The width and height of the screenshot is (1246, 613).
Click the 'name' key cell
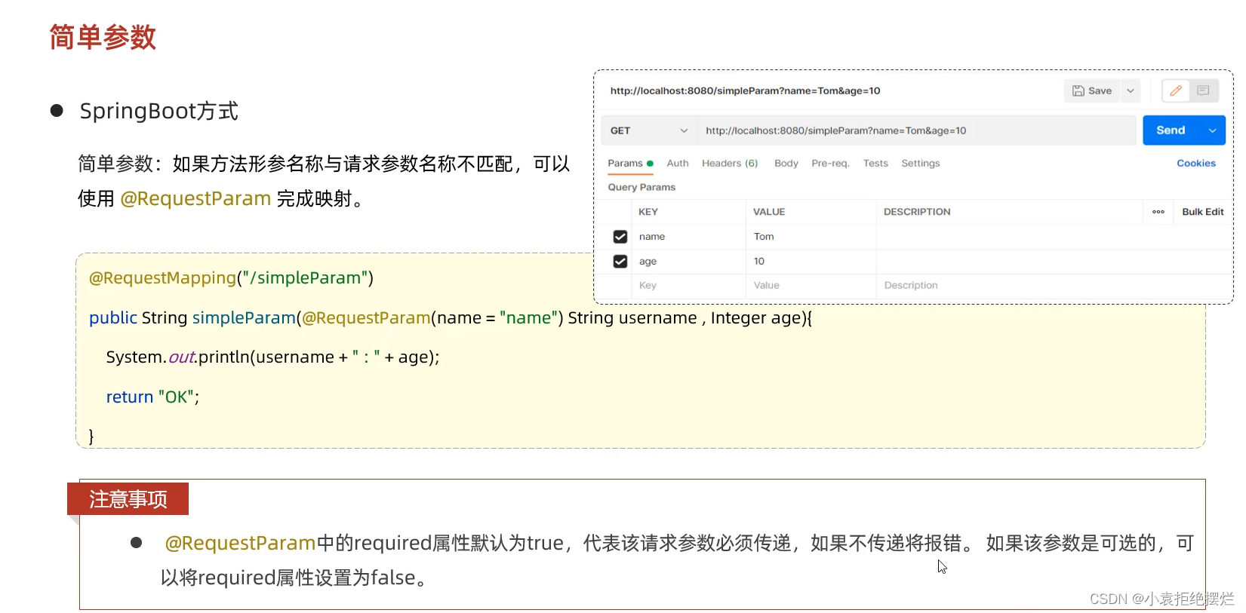click(688, 237)
